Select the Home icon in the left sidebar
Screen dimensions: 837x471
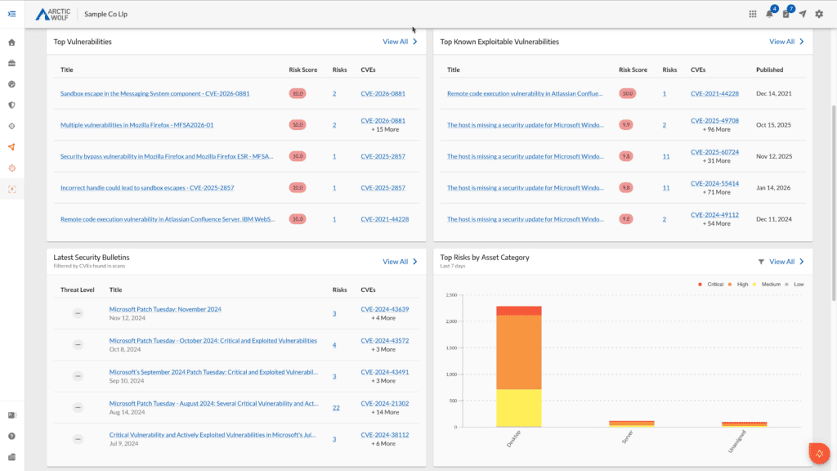[x=12, y=41]
